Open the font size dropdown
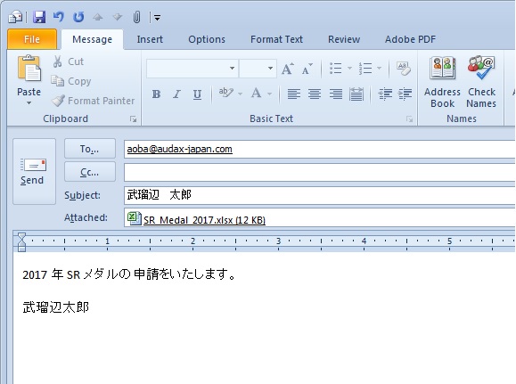516x384 pixels. [270, 69]
